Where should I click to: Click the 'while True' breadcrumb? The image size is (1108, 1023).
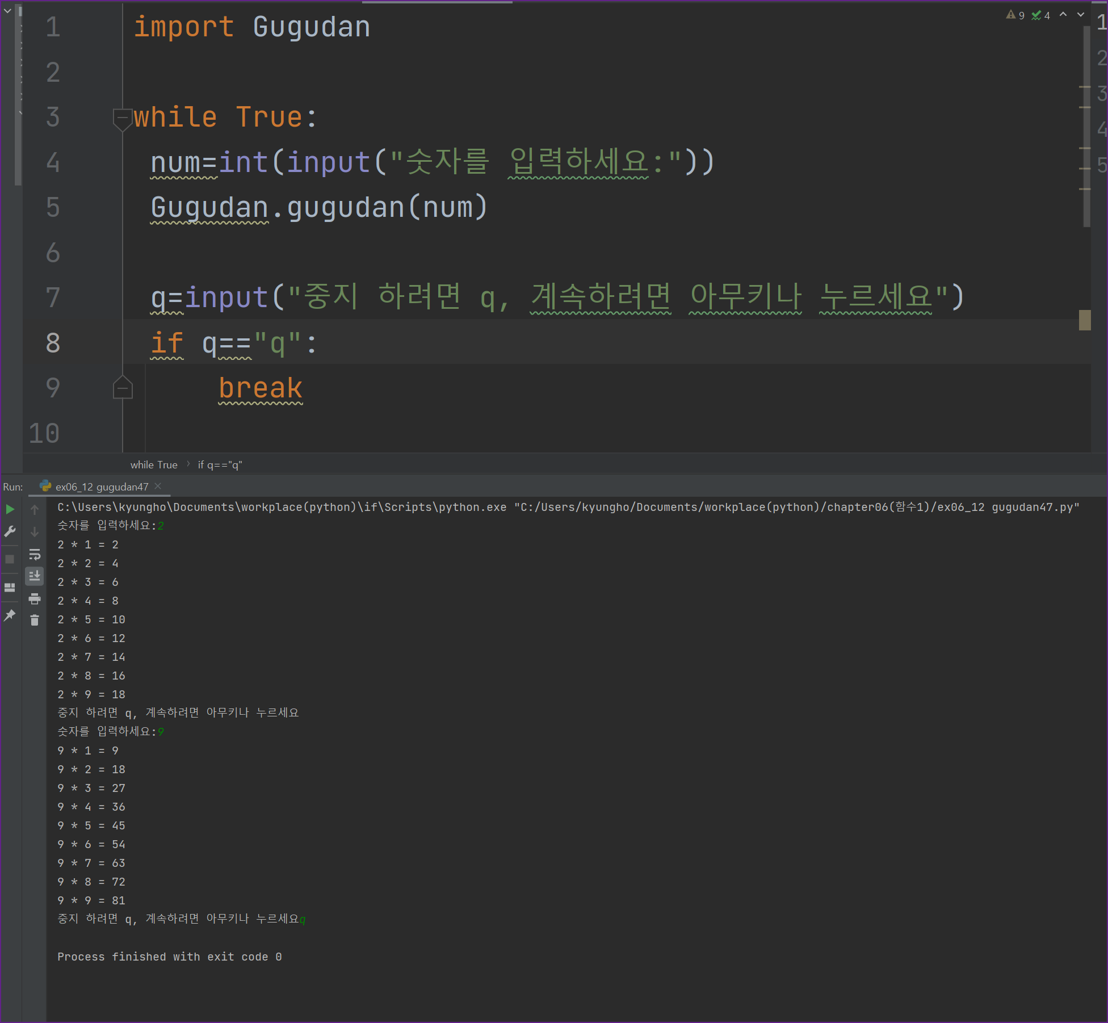coord(154,465)
